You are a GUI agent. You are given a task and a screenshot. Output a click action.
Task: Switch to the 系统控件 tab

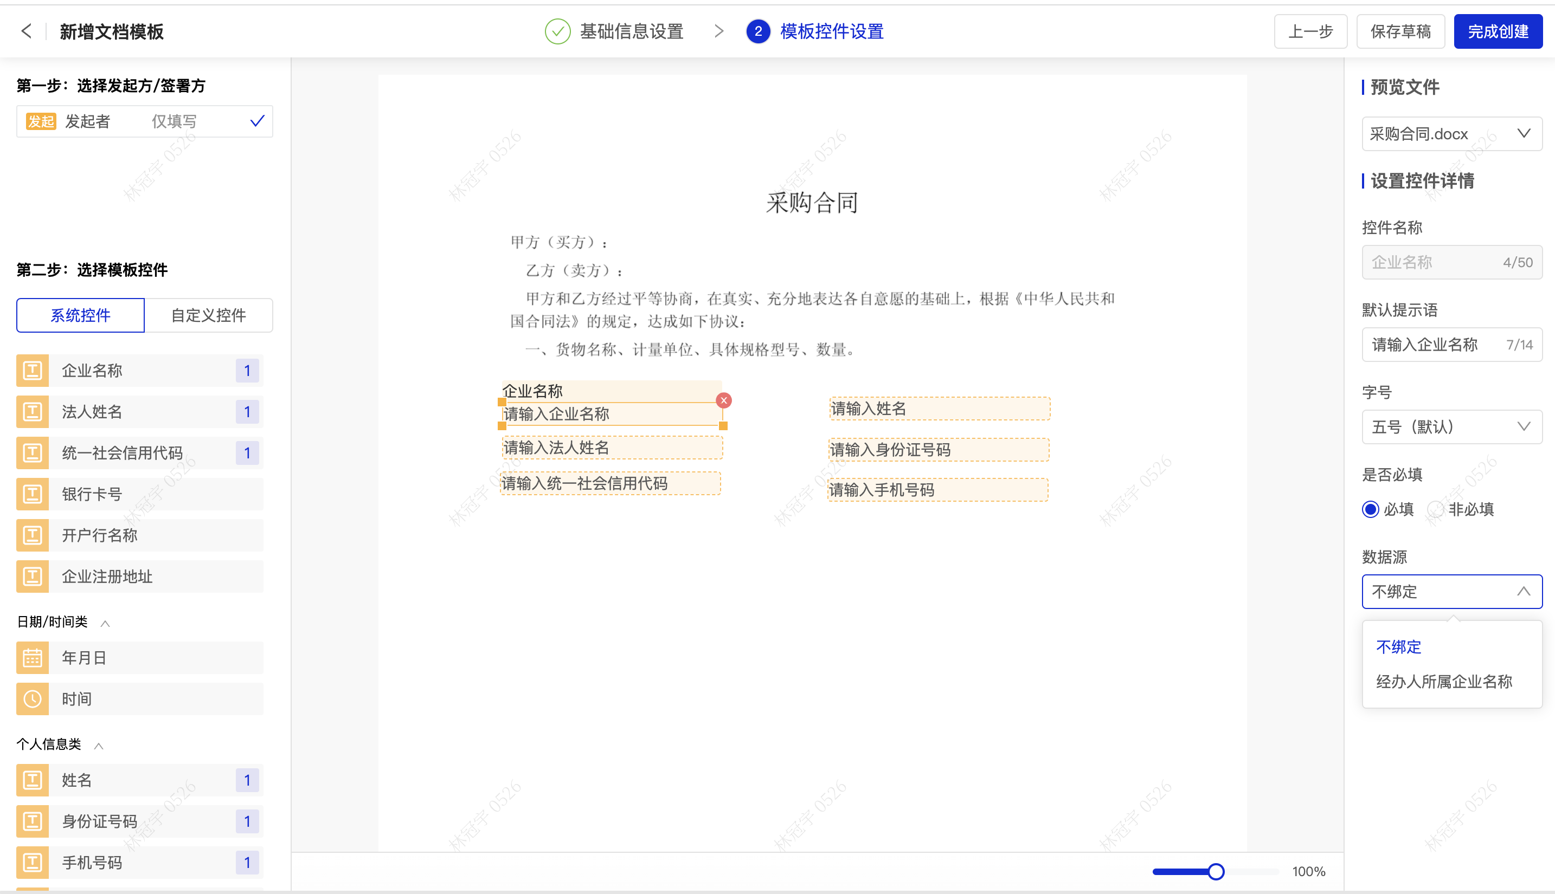(x=80, y=315)
